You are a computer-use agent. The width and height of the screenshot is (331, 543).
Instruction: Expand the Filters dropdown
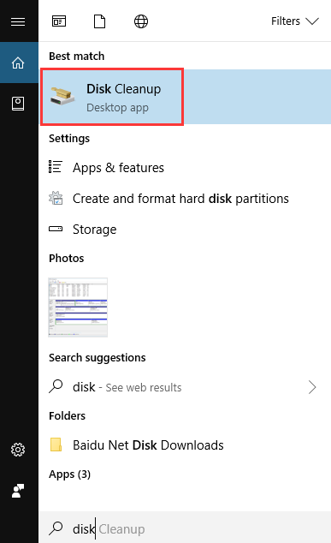295,21
